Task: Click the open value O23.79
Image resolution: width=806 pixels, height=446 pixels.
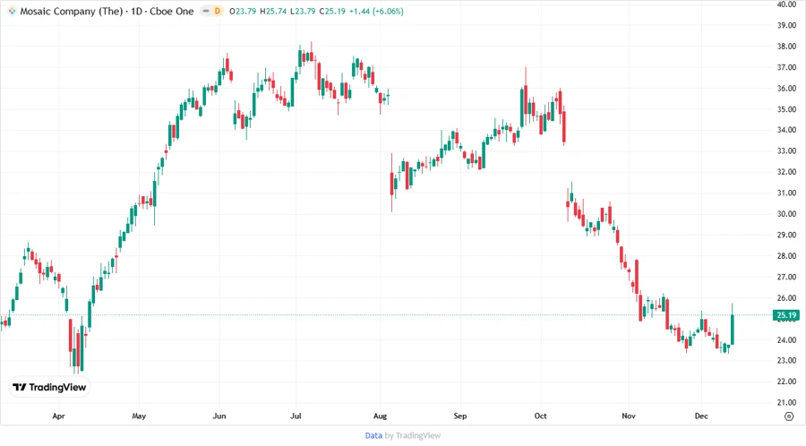Action: 243,11
